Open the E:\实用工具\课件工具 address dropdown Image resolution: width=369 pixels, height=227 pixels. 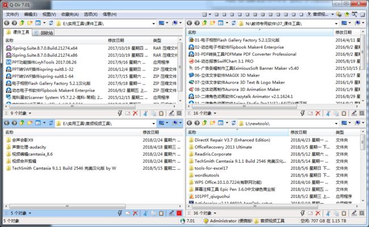click(x=153, y=23)
